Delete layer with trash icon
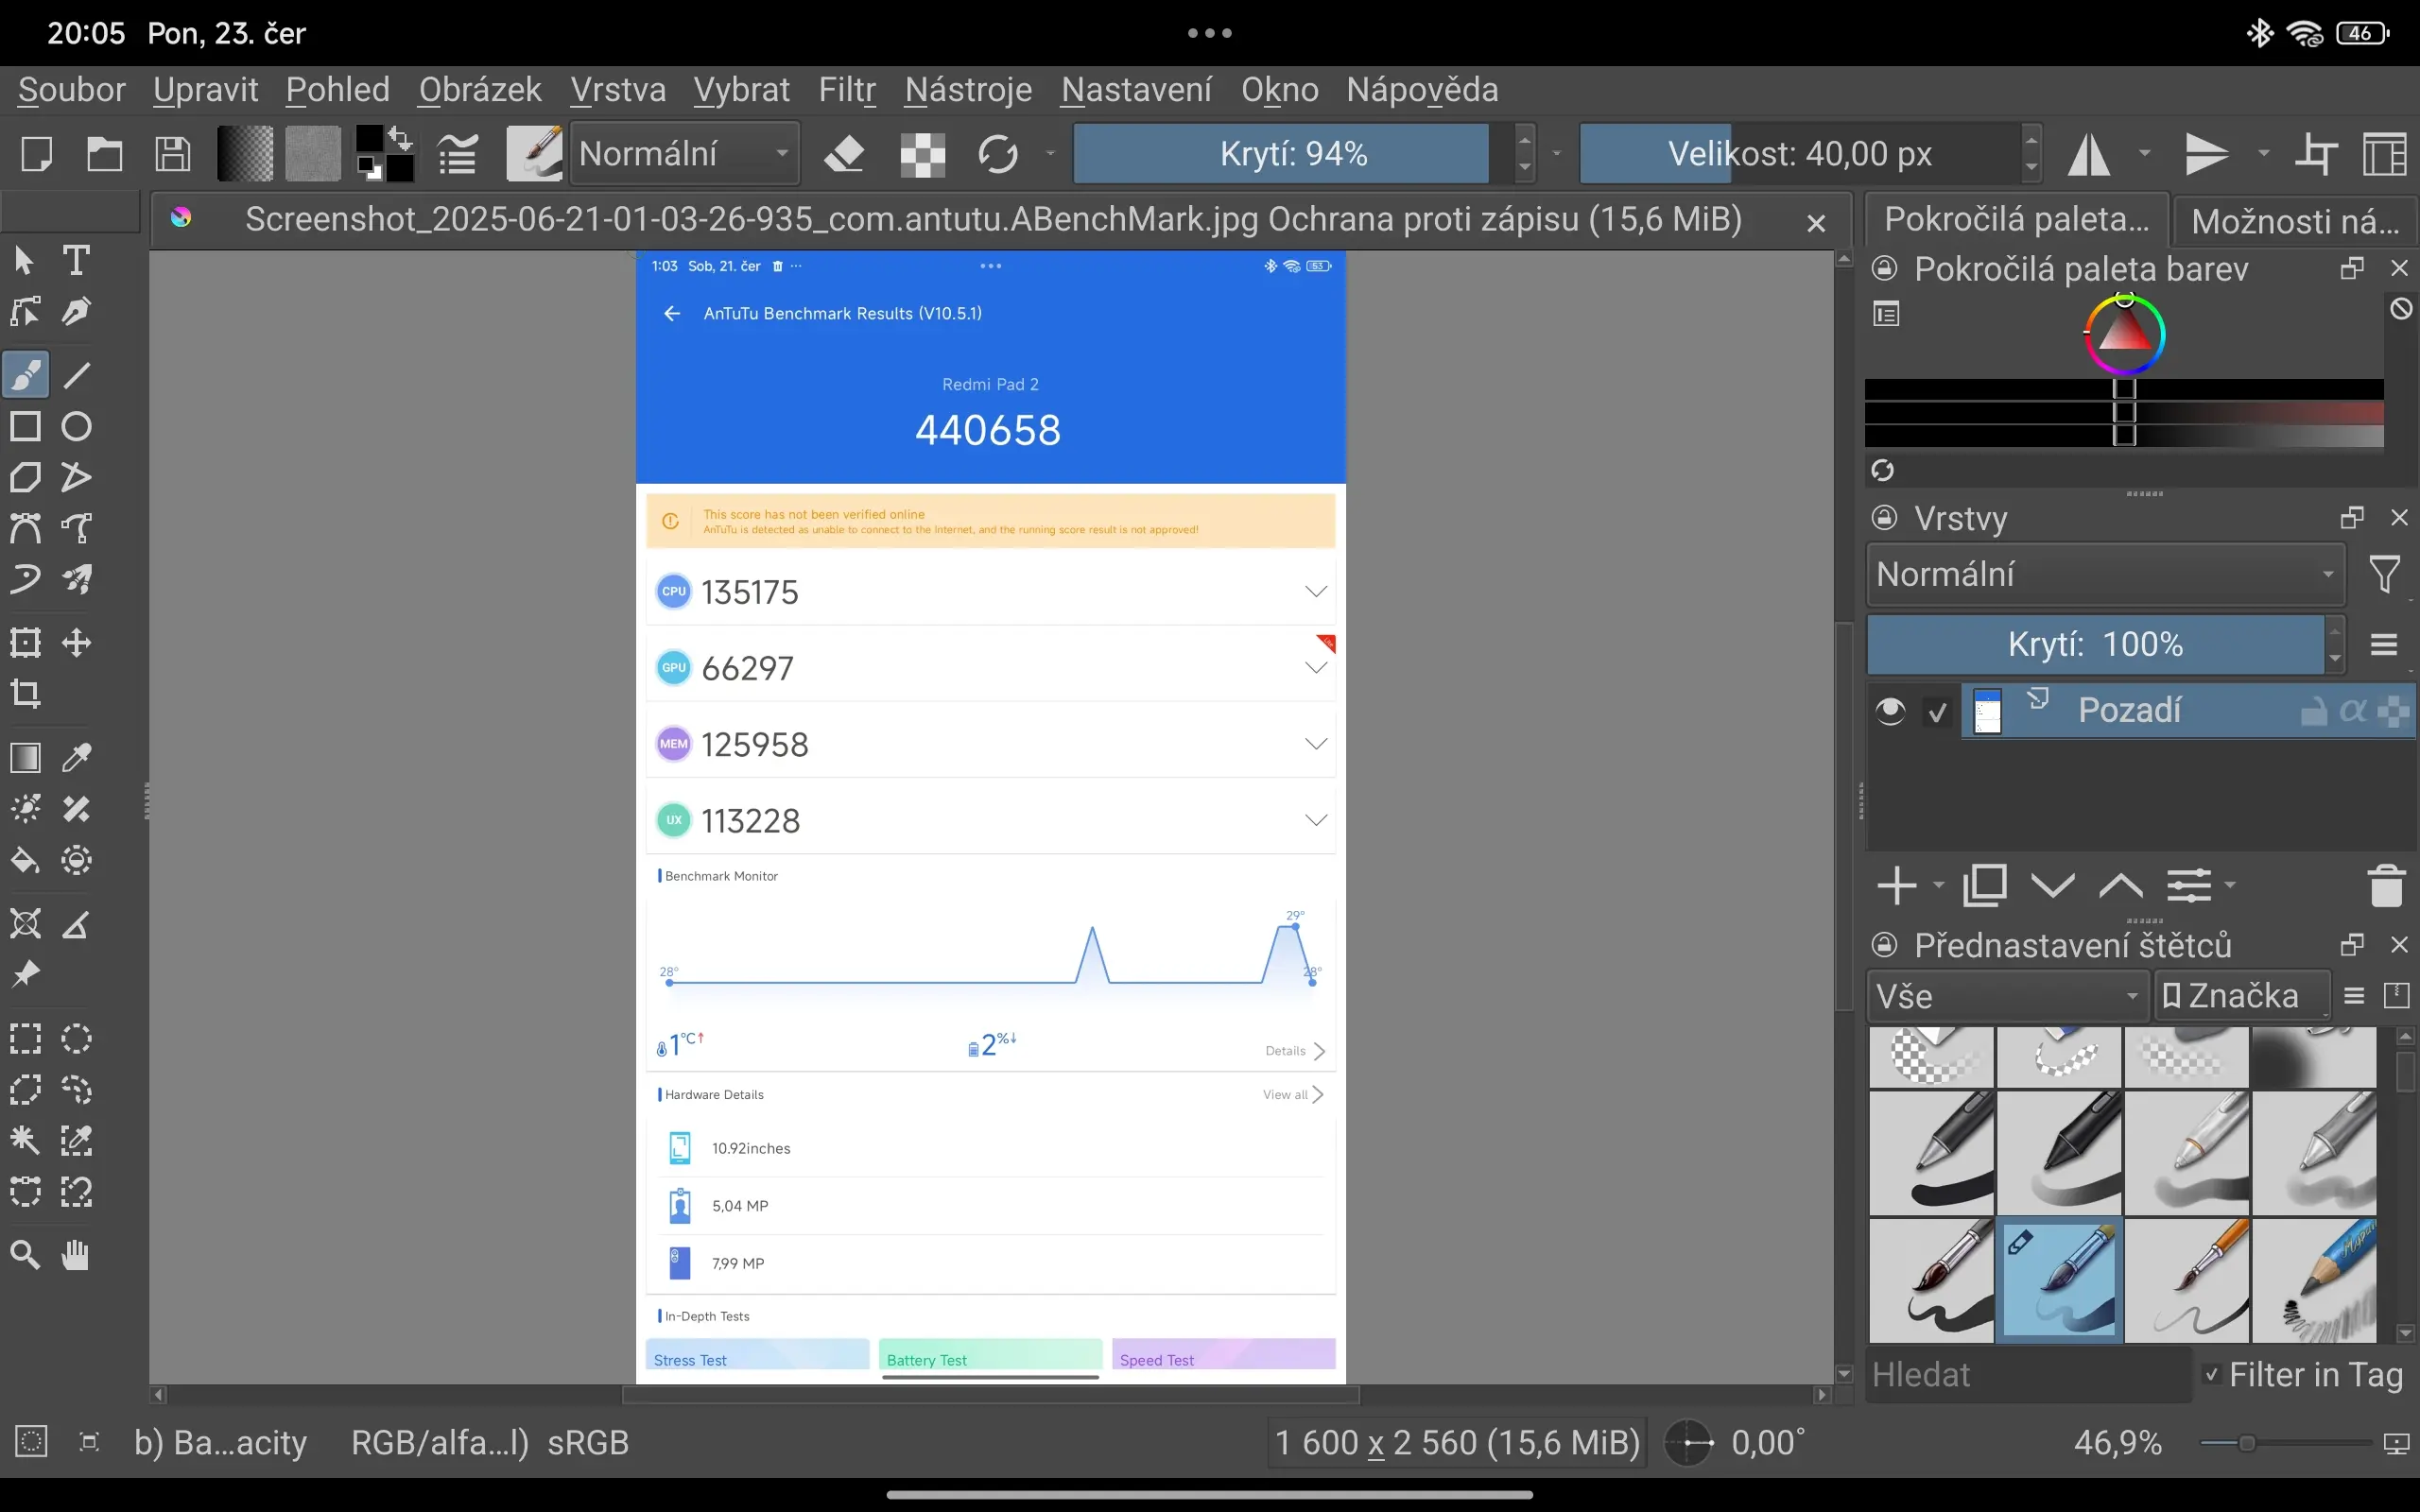The height and width of the screenshot is (1512, 2420). pyautogui.click(x=2385, y=886)
